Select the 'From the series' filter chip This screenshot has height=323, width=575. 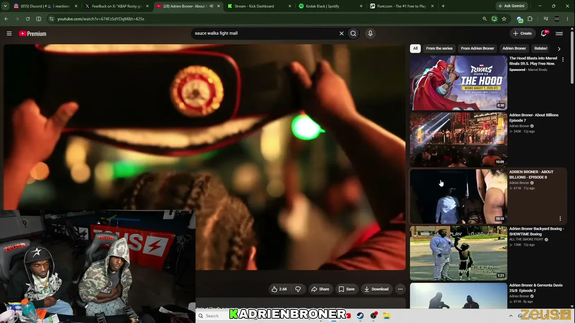pyautogui.click(x=439, y=48)
